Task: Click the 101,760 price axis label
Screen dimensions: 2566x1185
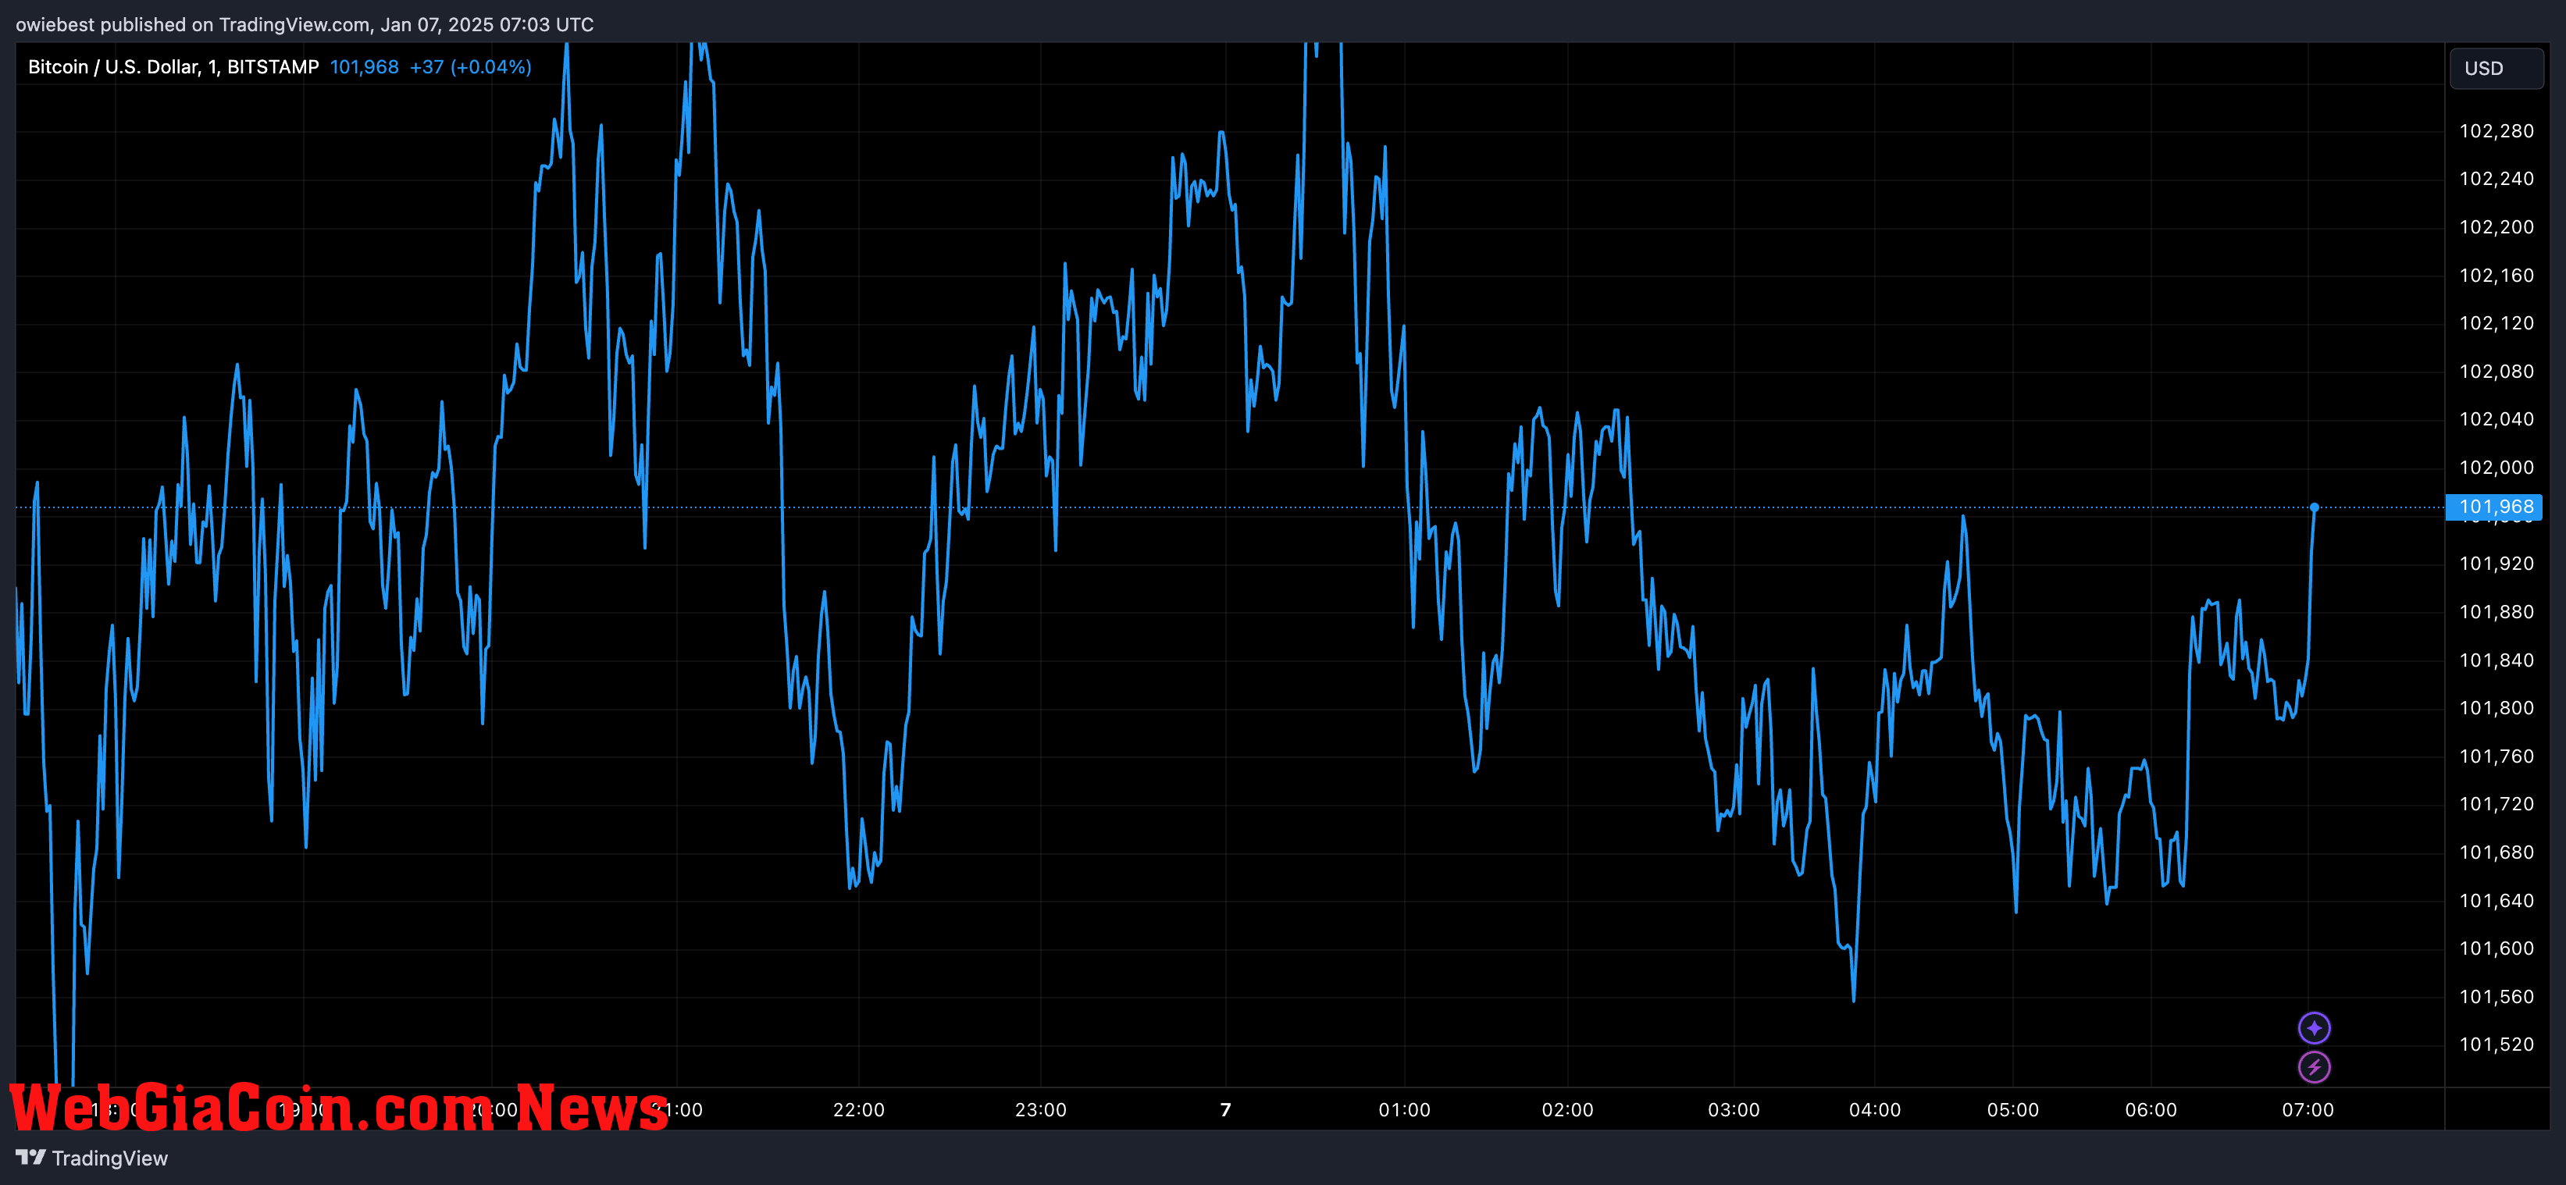Action: 2497,756
